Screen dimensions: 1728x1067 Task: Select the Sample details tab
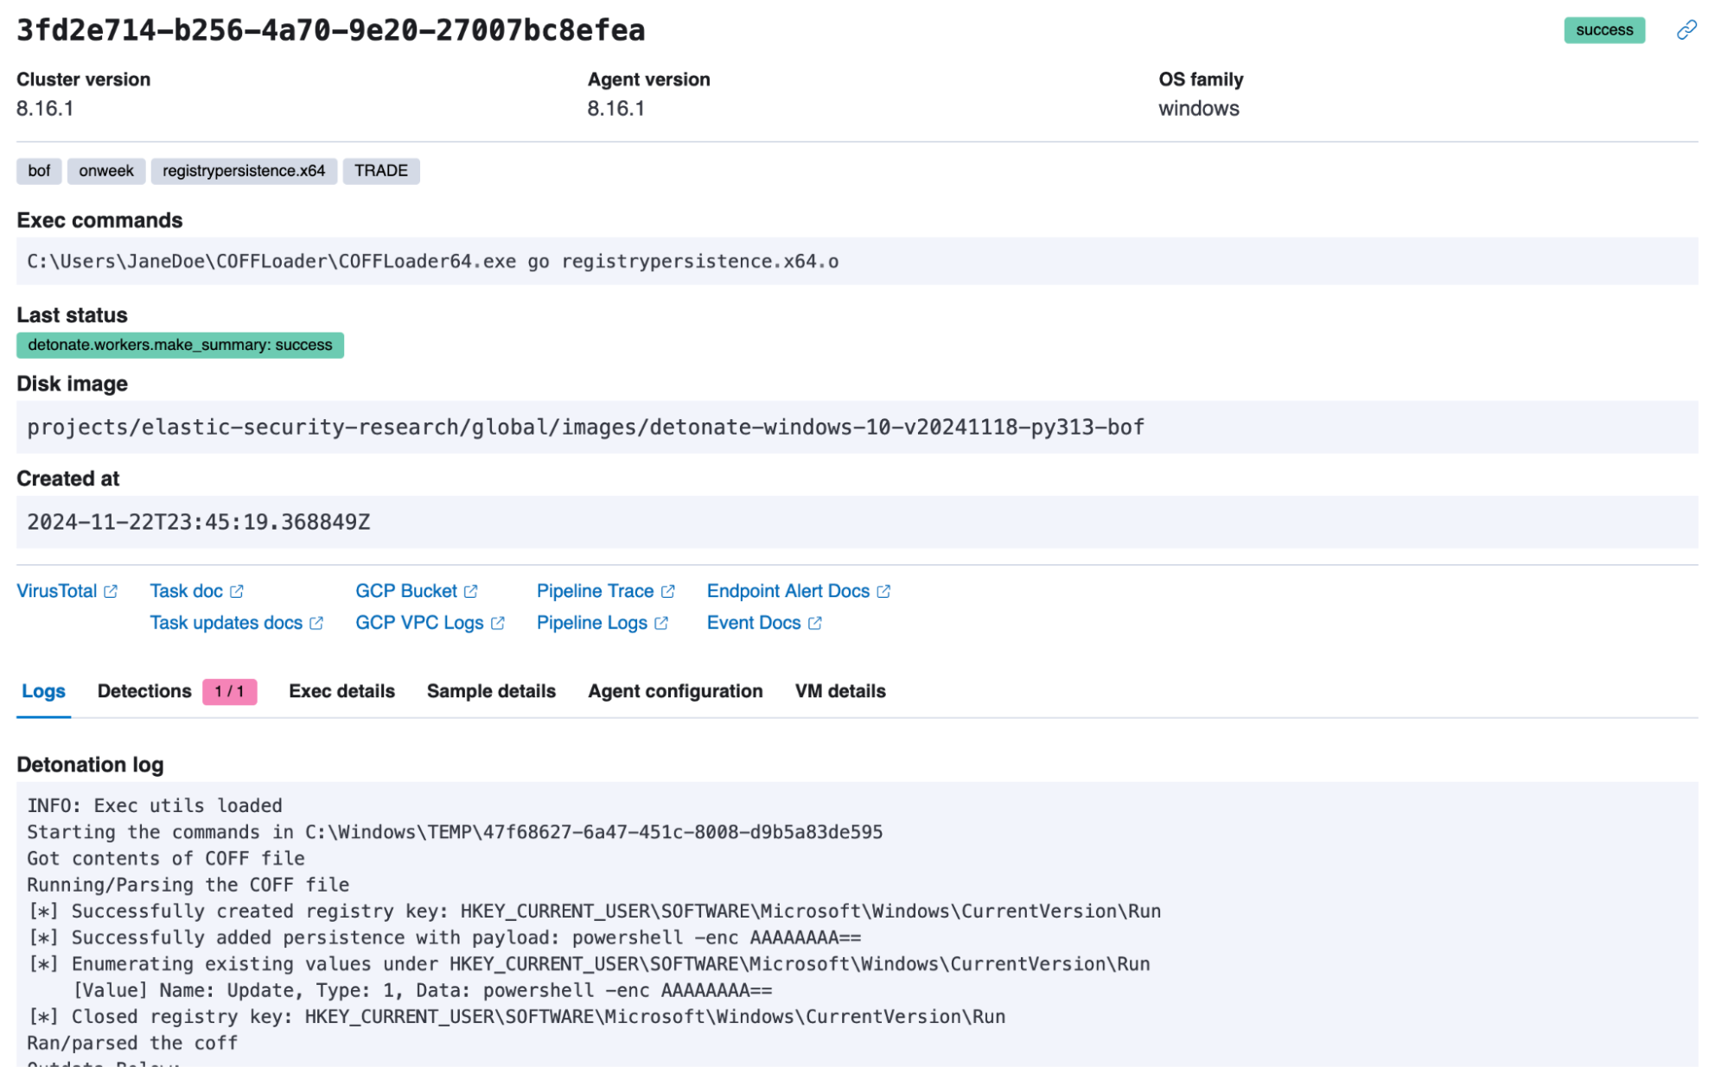pyautogui.click(x=491, y=691)
